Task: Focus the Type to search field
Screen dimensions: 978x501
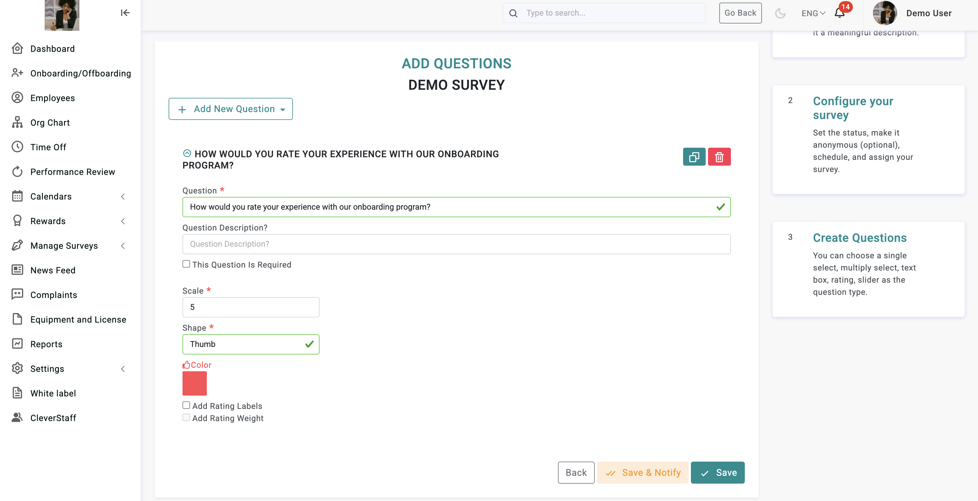Action: coord(604,13)
